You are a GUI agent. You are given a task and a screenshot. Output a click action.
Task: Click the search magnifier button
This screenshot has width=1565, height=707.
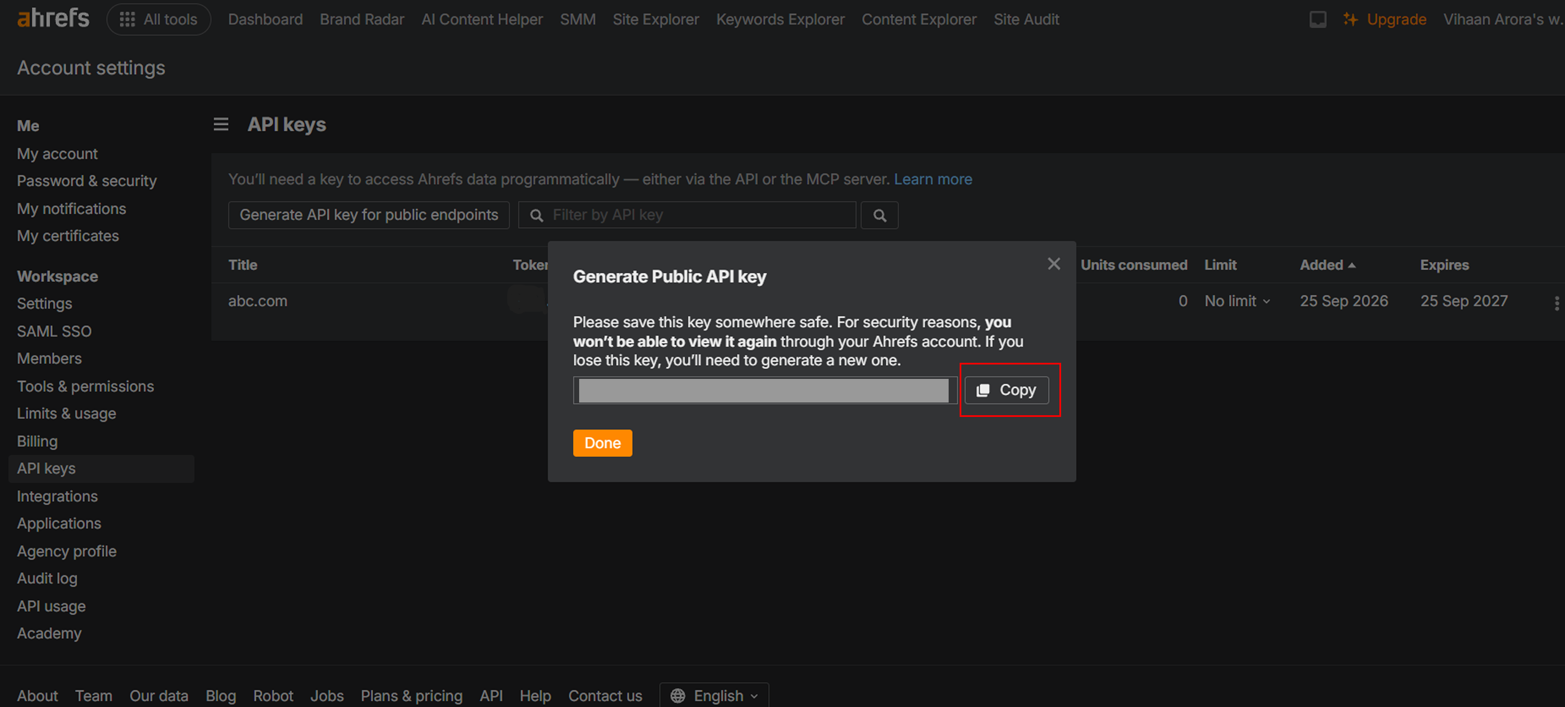coord(879,215)
